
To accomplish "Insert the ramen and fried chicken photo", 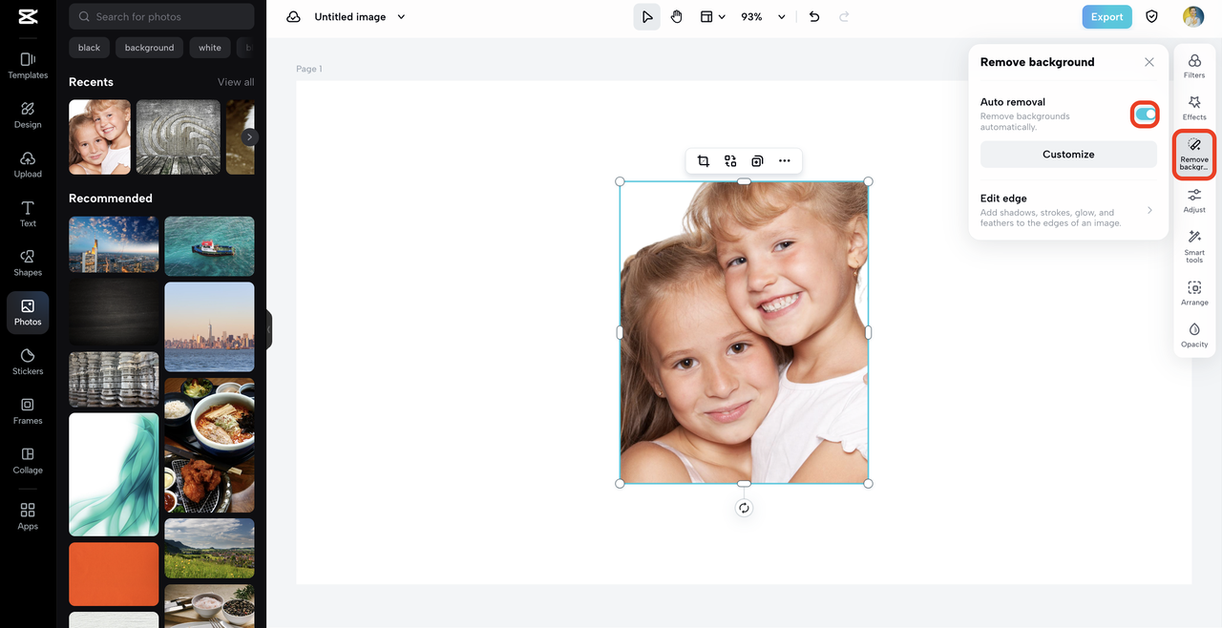I will [209, 445].
